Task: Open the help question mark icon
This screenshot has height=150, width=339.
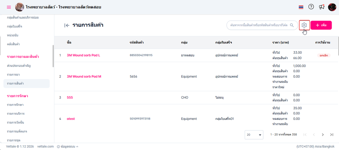Action: click(311, 7)
